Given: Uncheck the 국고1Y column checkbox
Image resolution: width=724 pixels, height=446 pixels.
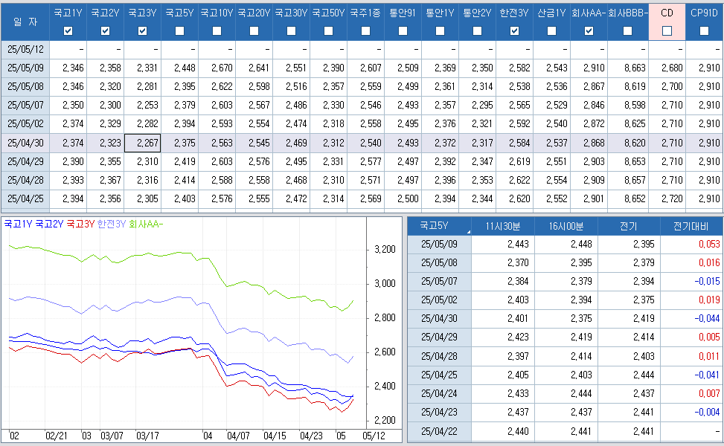Looking at the screenshot, I should tap(68, 30).
